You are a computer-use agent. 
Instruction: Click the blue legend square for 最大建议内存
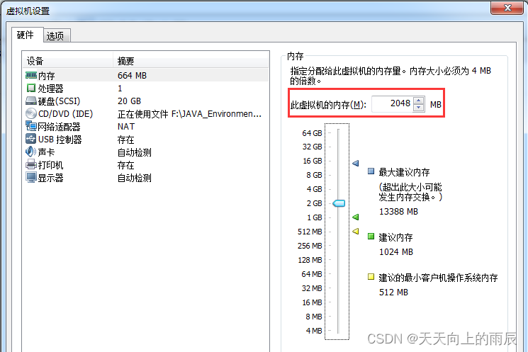coord(371,171)
